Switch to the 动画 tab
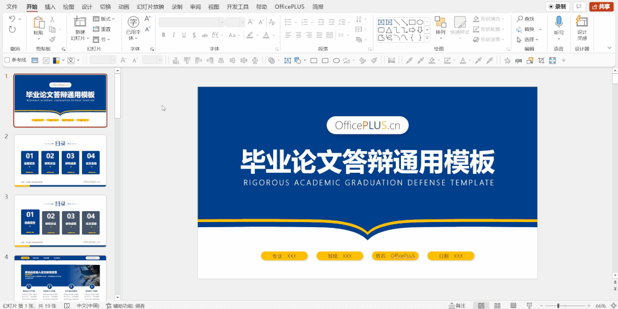Screen dimensions: 618x309 (x=124, y=7)
